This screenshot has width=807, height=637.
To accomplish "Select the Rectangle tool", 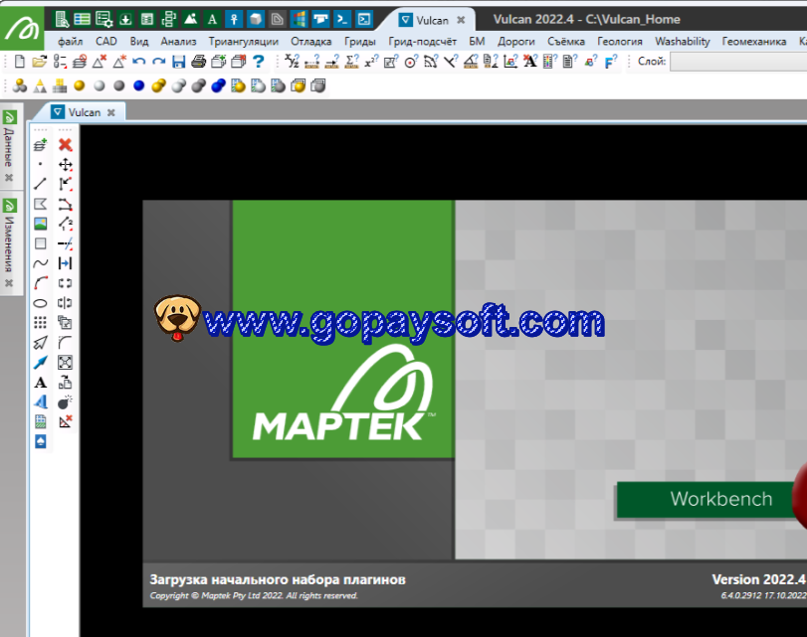I will click(40, 243).
